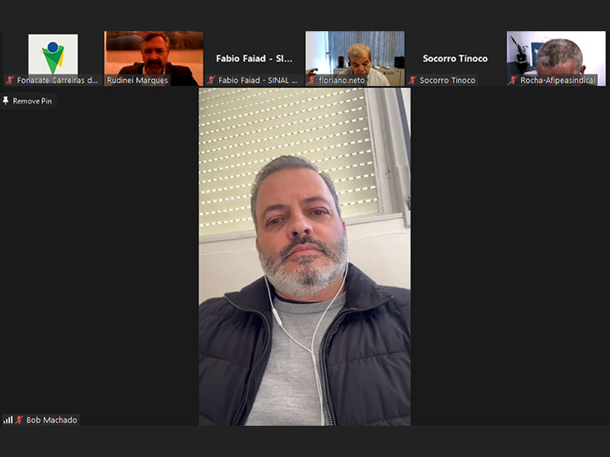Click muted mic icon beside Fabio Faiad label
This screenshot has height=457, width=610.
[x=211, y=80]
